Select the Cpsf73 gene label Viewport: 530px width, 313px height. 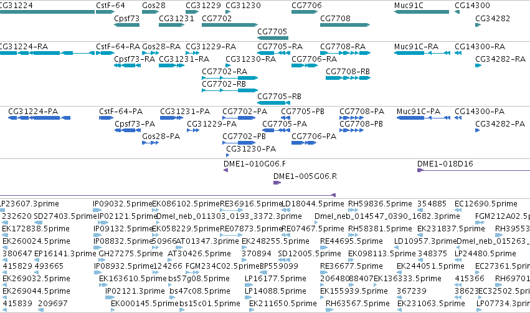pos(127,18)
